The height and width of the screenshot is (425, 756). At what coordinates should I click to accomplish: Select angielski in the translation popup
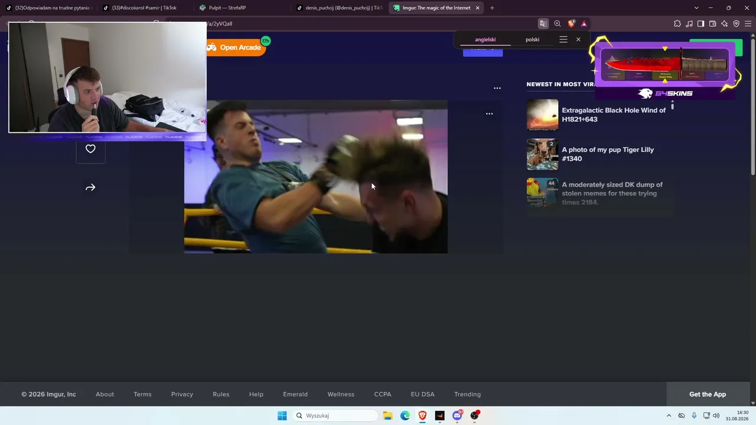coord(485,40)
